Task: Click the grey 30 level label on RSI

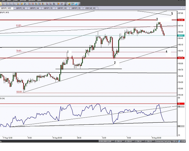Action: click(x=181, y=126)
